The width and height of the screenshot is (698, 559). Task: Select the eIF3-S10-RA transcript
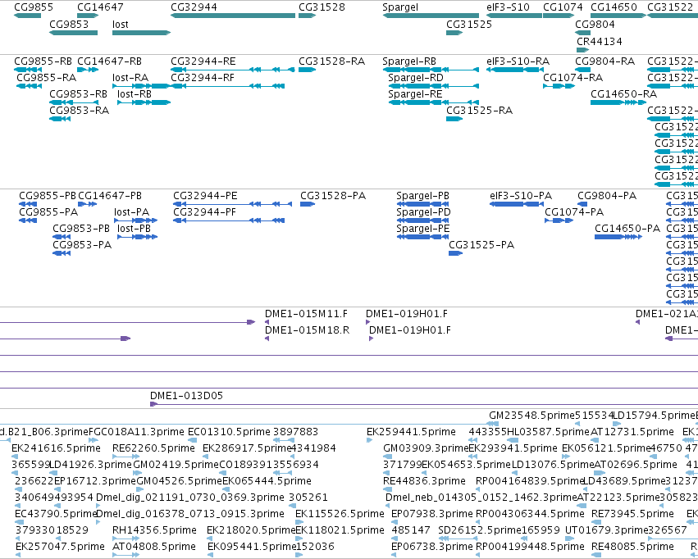tap(514, 70)
